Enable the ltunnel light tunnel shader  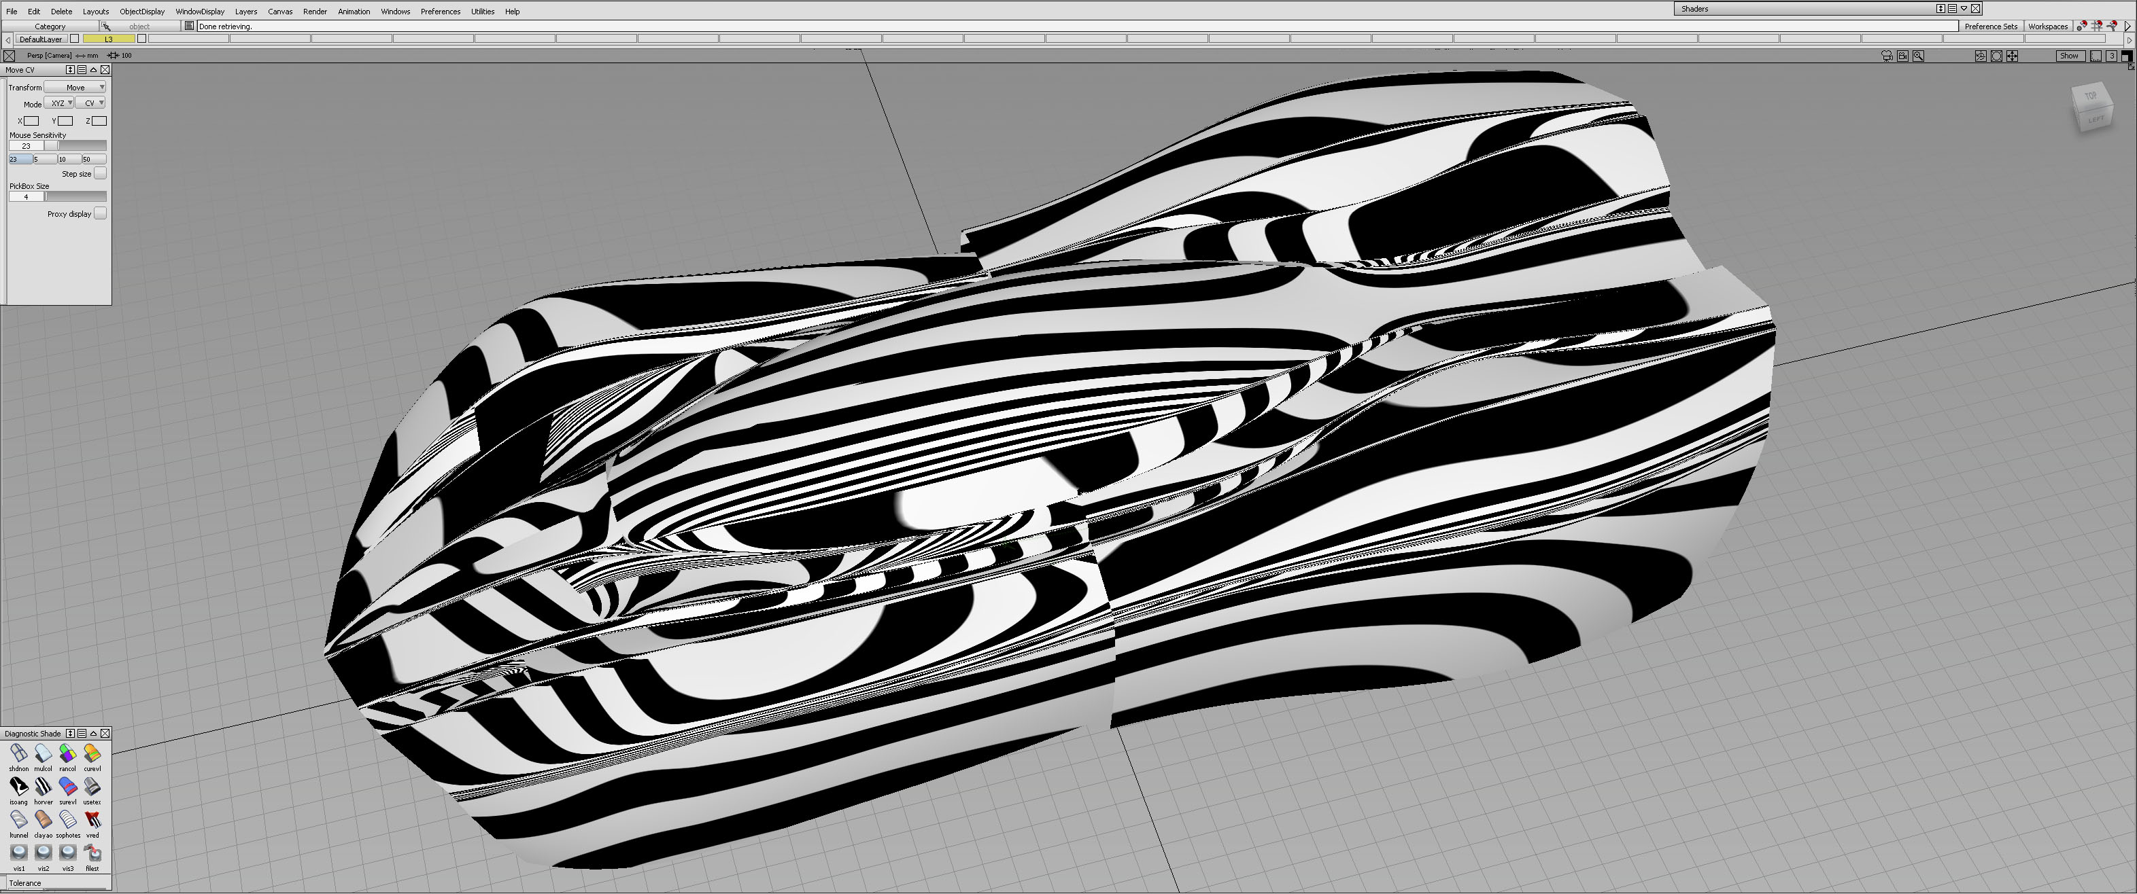(18, 819)
